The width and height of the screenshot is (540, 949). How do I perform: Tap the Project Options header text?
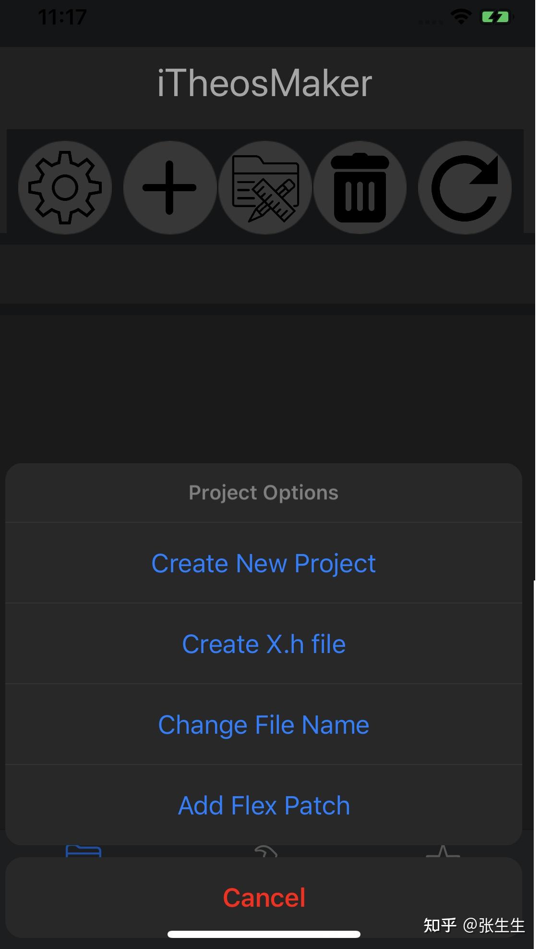pyautogui.click(x=264, y=493)
